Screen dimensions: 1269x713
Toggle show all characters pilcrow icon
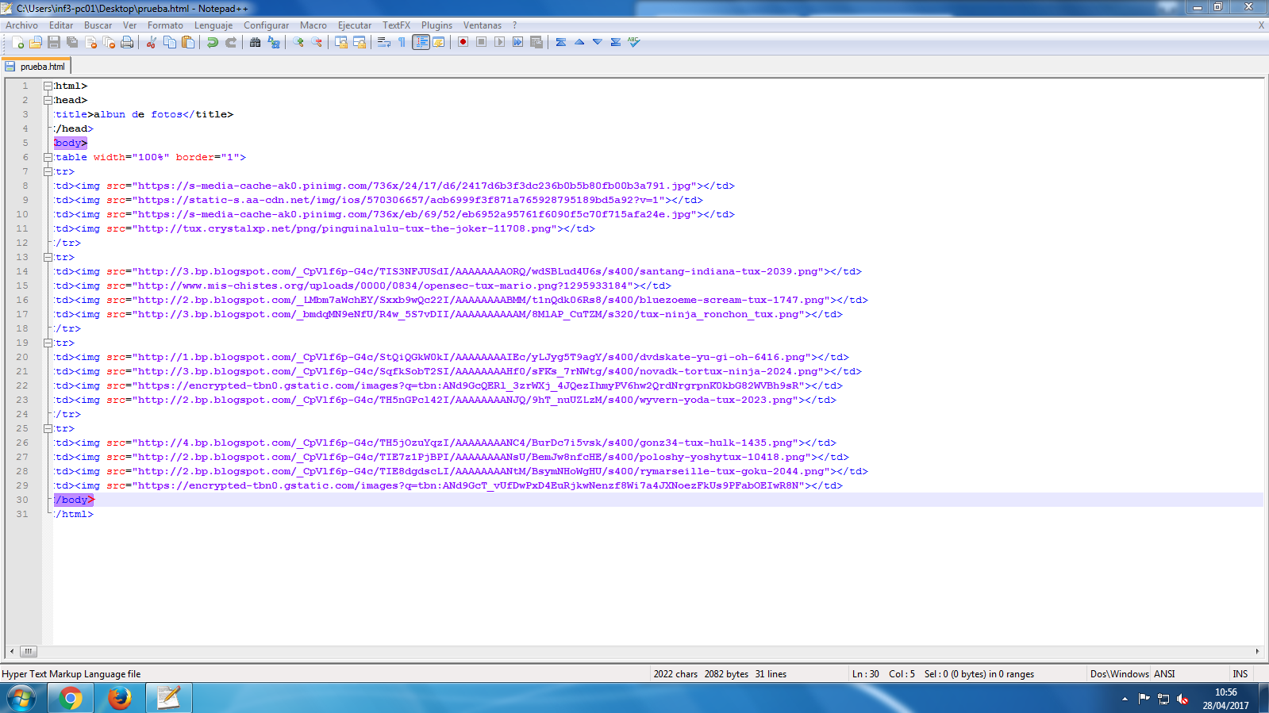[x=402, y=42]
